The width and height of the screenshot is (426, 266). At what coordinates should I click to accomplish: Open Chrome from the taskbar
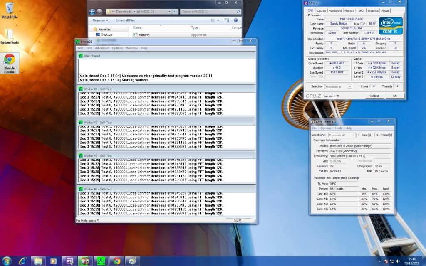117,261
